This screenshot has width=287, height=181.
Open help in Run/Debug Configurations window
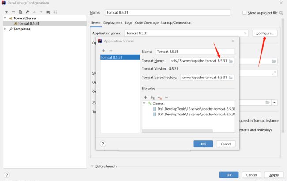(x=7, y=175)
